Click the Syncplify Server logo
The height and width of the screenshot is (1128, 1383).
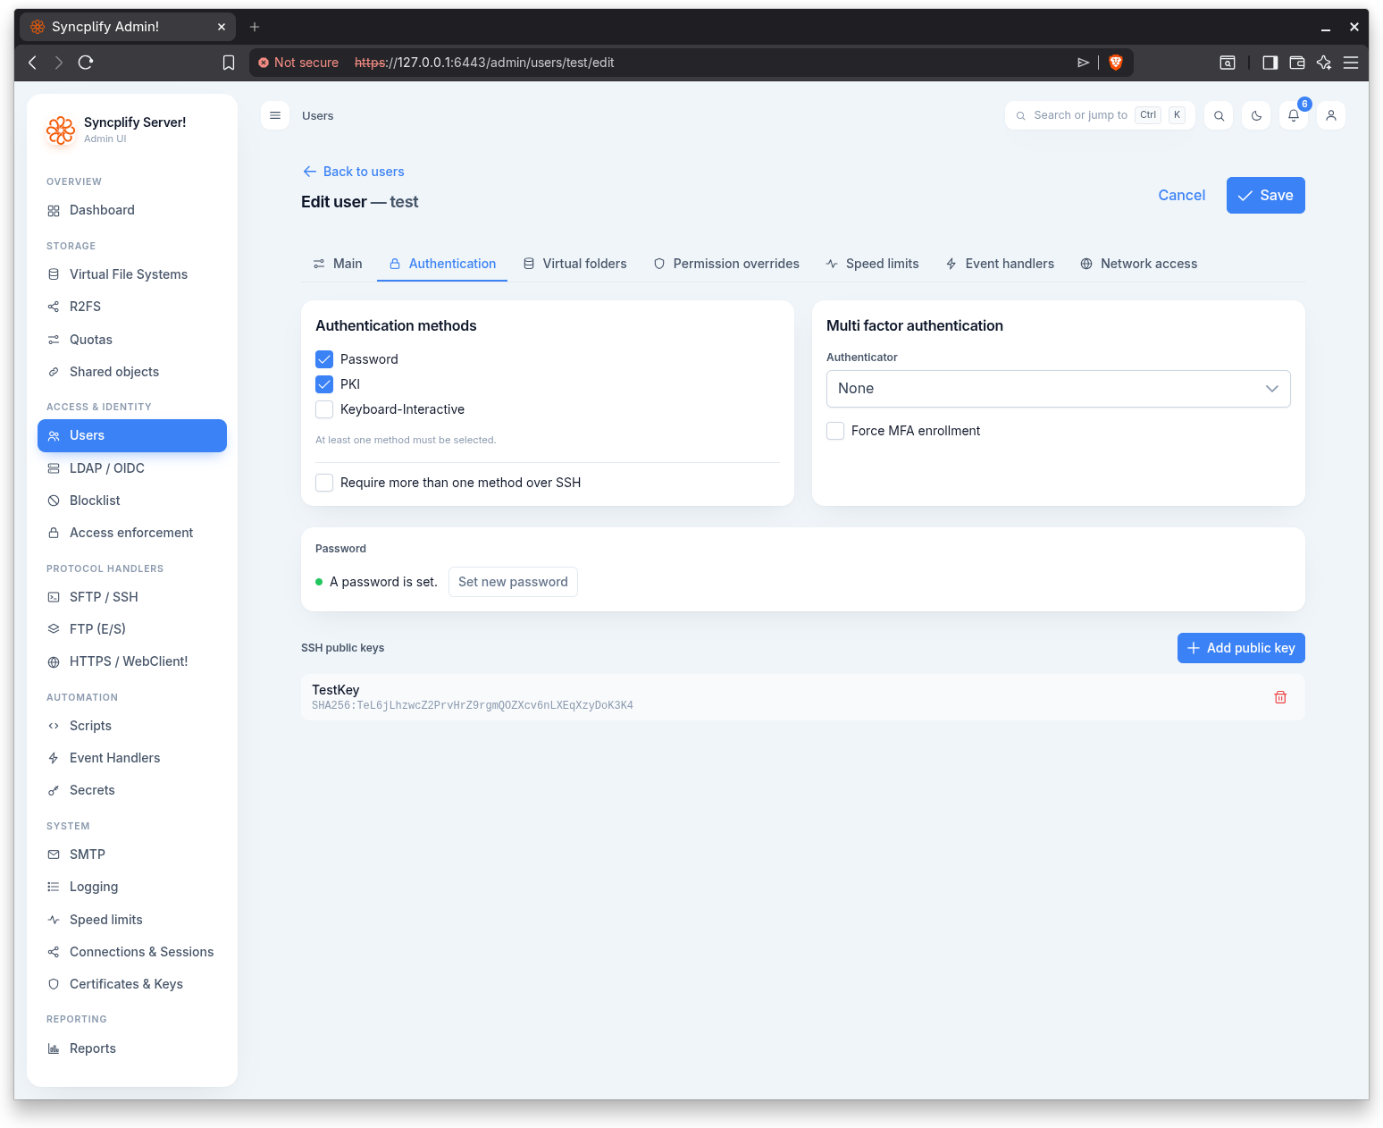coord(61,130)
